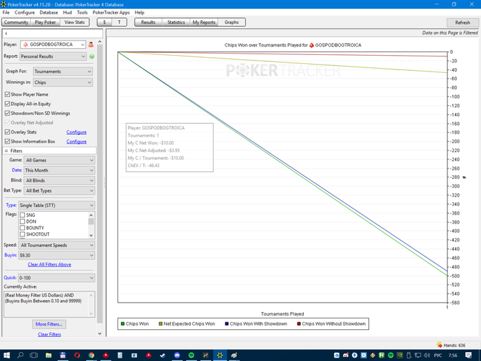Image resolution: width=481 pixels, height=361 pixels.
Task: Click the PokerTracker icon in the taskbar
Action: point(220,355)
